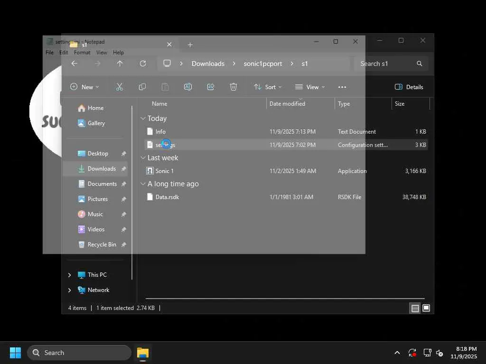
Task: Open Notepad's View menu
Action: tap(102, 52)
